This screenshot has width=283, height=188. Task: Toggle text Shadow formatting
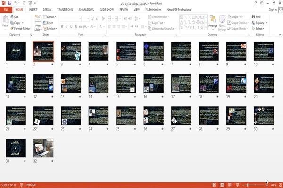point(76,27)
